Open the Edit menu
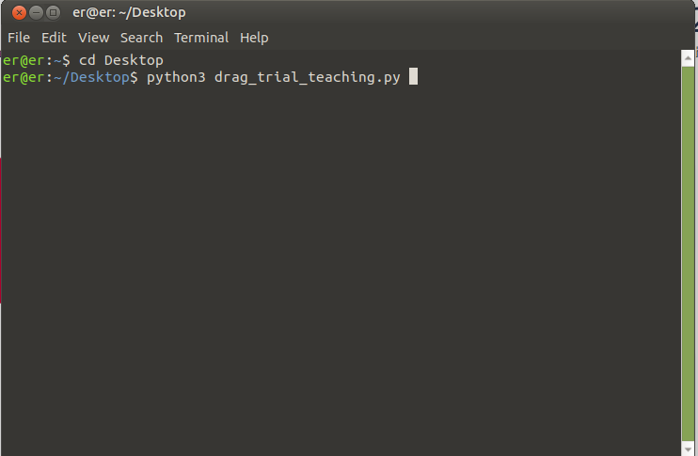 54,38
